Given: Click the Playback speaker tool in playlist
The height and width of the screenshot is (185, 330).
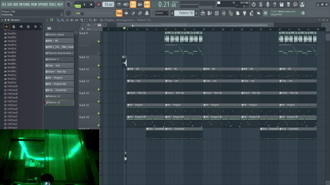Looking at the screenshot, I should (x=95, y=20).
